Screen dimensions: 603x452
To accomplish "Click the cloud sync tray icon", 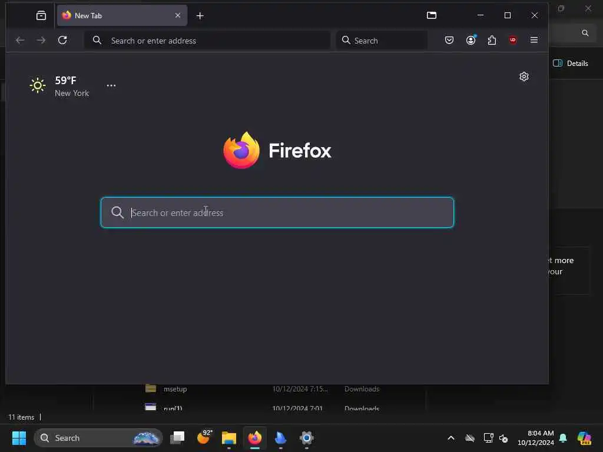I will (x=469, y=438).
